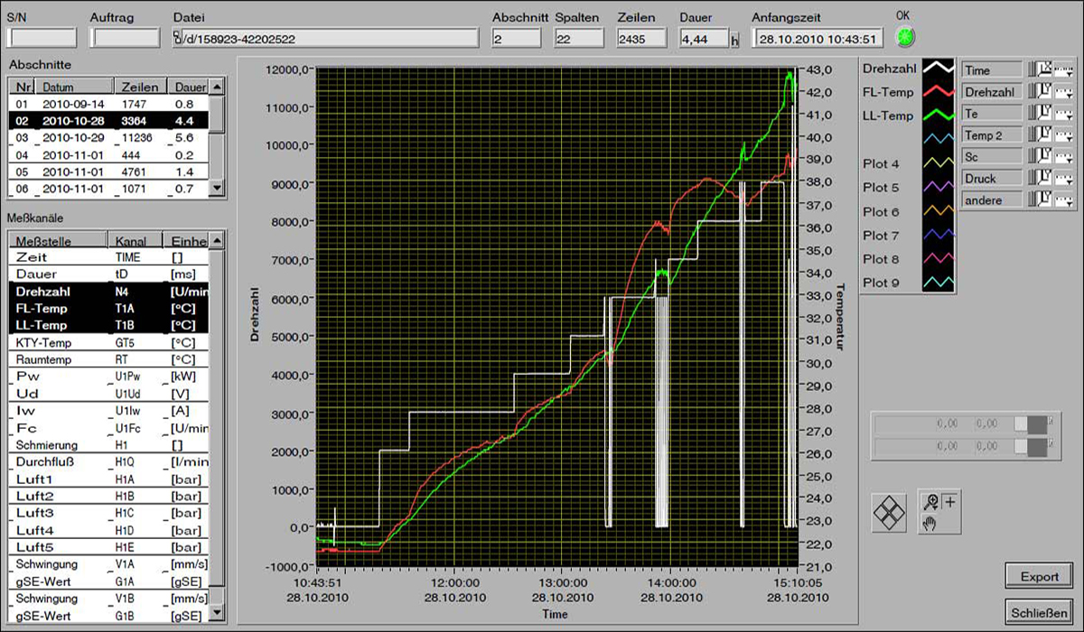1084x632 pixels.
Task: Autoscale the andere scale via its axis icon
Action: tap(1042, 200)
